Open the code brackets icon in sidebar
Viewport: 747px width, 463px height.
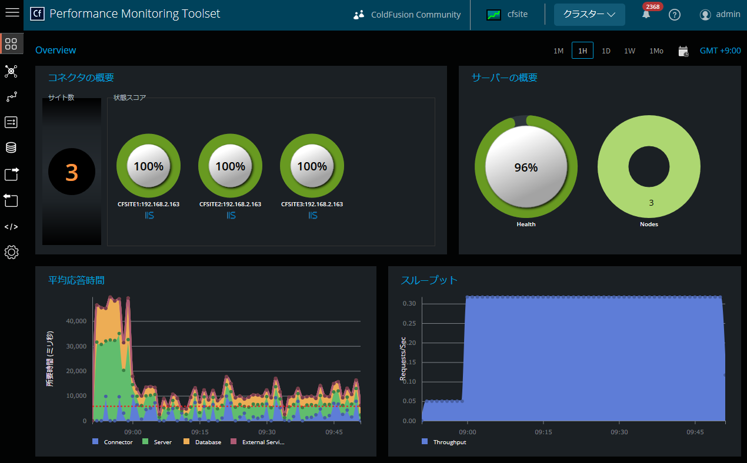11,227
